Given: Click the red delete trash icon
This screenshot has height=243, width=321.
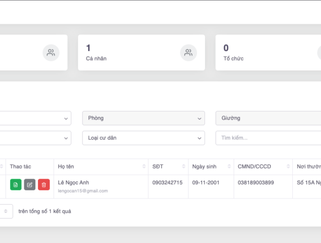Looking at the screenshot, I should tap(44, 185).
